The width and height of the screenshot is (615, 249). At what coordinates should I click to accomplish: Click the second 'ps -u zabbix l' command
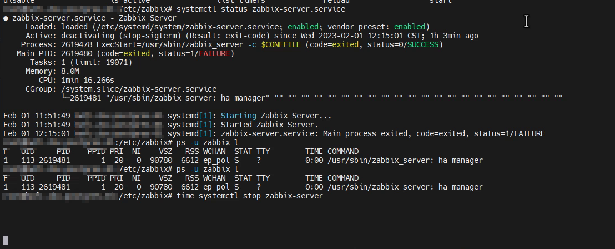208,170
